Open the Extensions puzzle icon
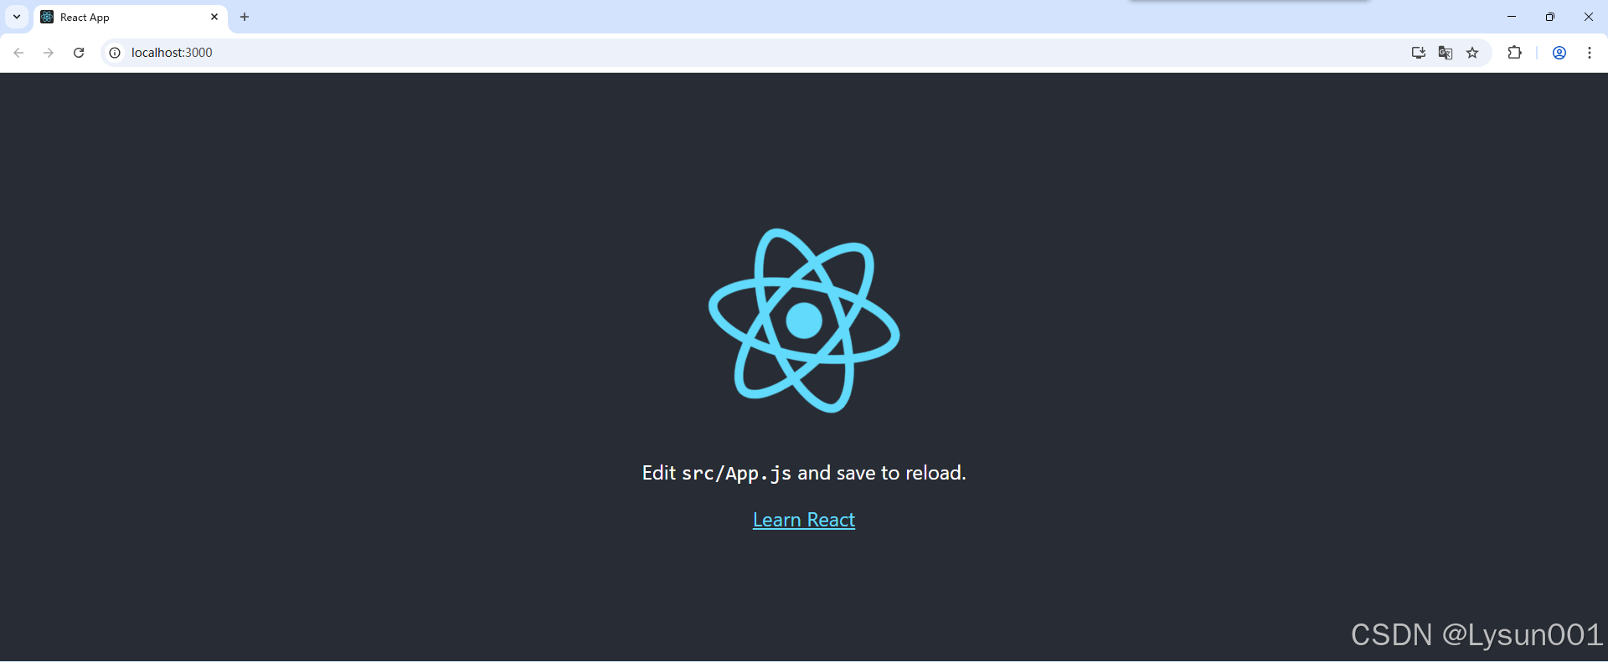The width and height of the screenshot is (1608, 662). 1514,53
